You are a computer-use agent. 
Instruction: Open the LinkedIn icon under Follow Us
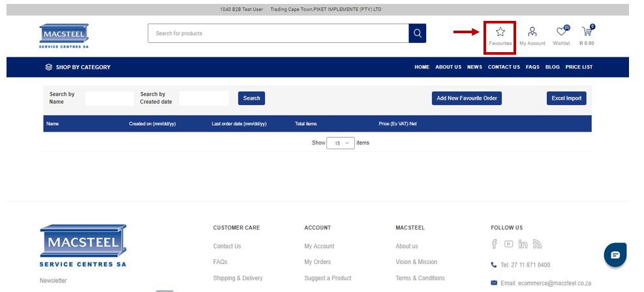coord(523,244)
